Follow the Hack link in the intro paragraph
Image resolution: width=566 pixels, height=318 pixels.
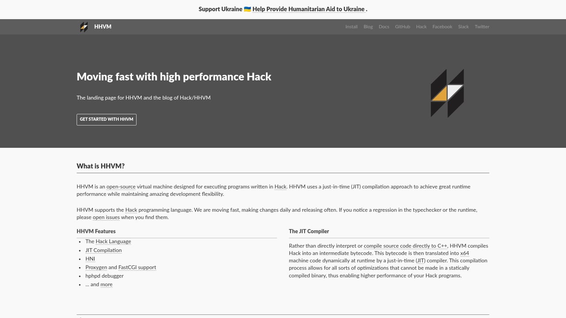point(280,186)
